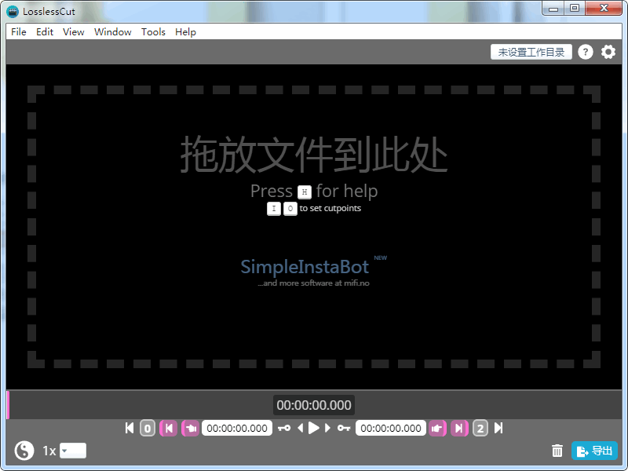Screen dimensions: 628x471
Task: Open the Window menu
Action: point(112,31)
